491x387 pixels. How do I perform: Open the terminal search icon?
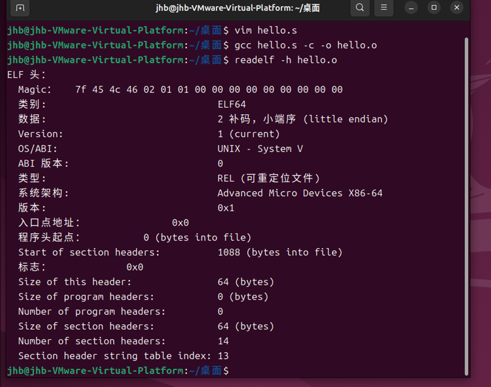[x=360, y=7]
